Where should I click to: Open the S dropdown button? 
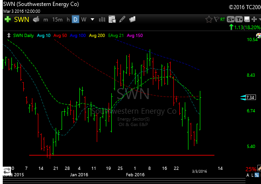(230, 20)
